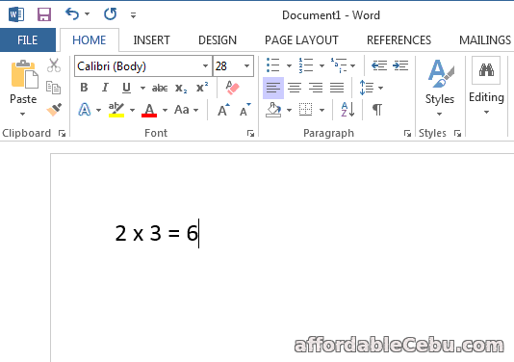
Task: Open underline style dropdown arrow
Action: (x=142, y=88)
